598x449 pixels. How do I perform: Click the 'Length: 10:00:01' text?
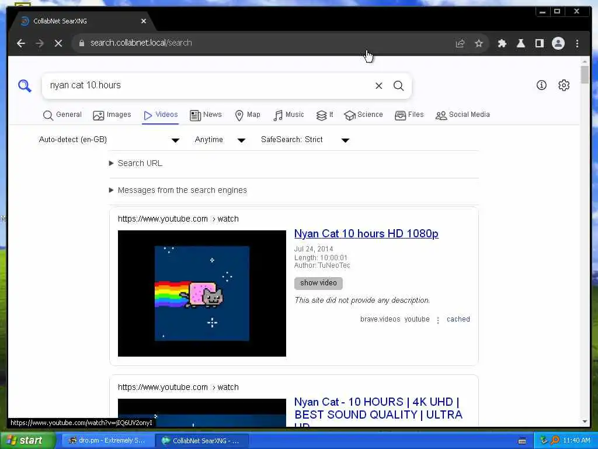pyautogui.click(x=321, y=258)
